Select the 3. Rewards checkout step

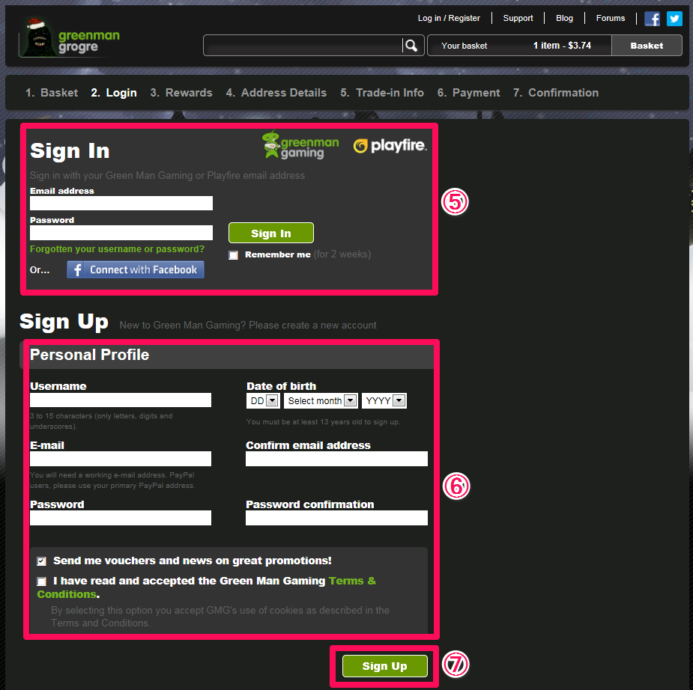tap(181, 93)
